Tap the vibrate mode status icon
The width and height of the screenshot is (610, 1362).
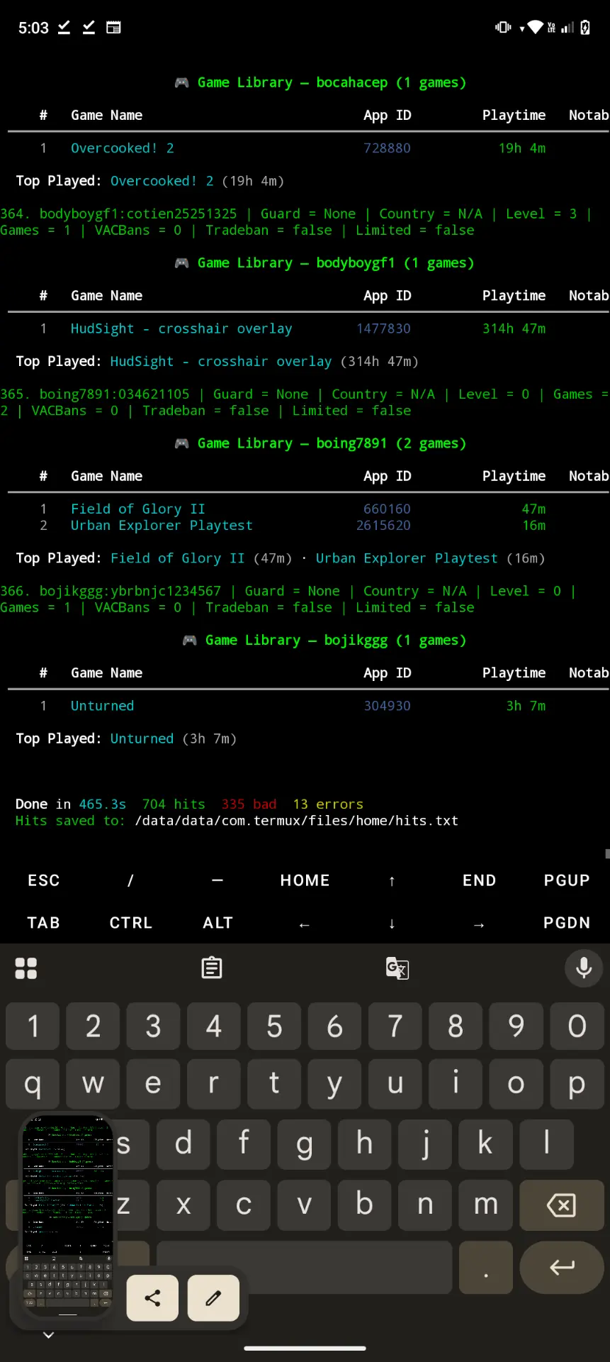pyautogui.click(x=503, y=28)
